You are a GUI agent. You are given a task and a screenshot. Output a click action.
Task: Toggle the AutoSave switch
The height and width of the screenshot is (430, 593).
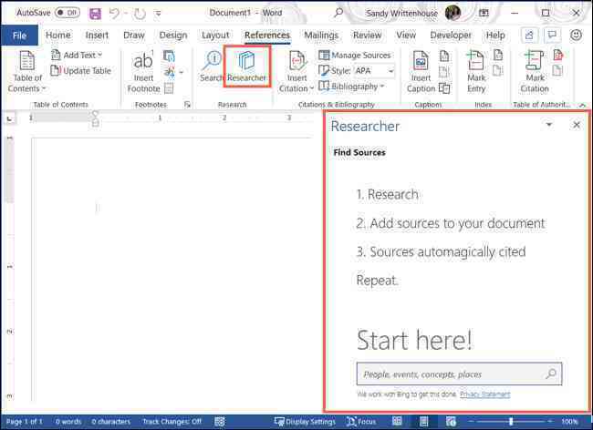[68, 13]
